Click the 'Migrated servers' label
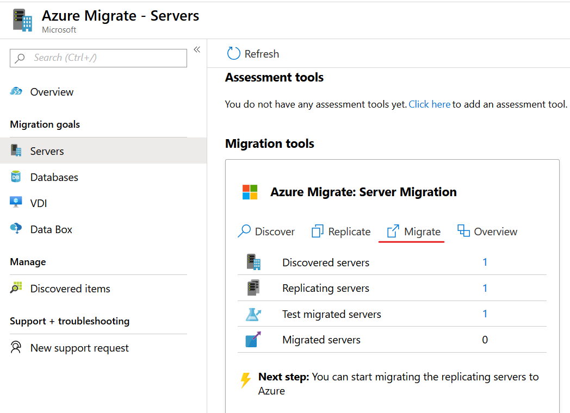Viewport: 570px width, 413px height. pyautogui.click(x=321, y=340)
